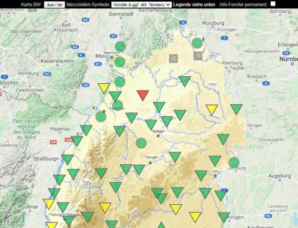This screenshot has width=298, height=228.
Task: Click the left grey square station marker
Action: tap(173, 59)
